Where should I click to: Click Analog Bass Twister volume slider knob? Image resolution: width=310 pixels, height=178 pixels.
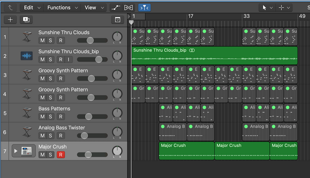[x=84, y=136]
